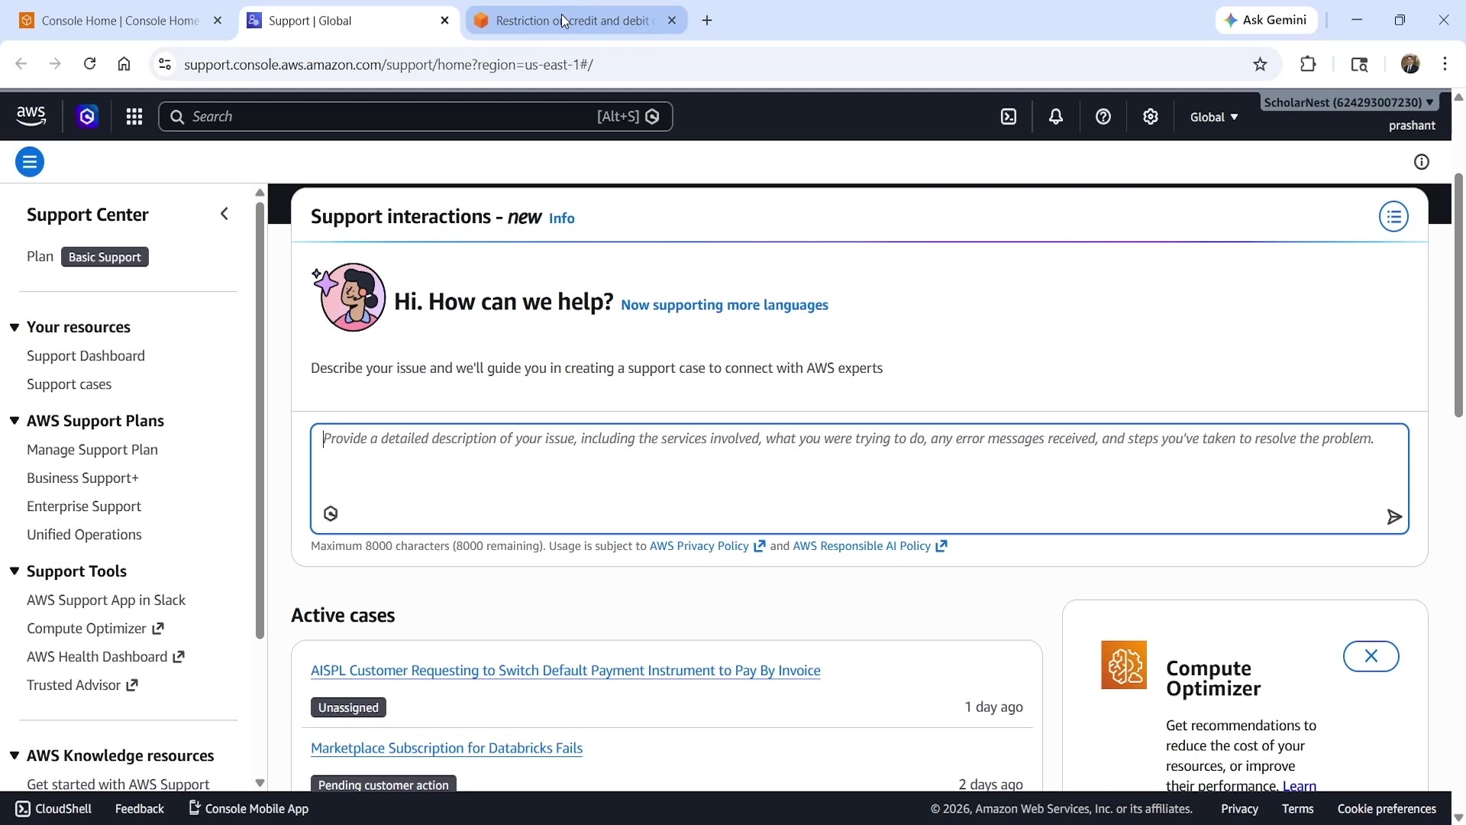Viewport: 1466px width, 825px height.
Task: Open the help question-mark menu
Action: (1103, 116)
